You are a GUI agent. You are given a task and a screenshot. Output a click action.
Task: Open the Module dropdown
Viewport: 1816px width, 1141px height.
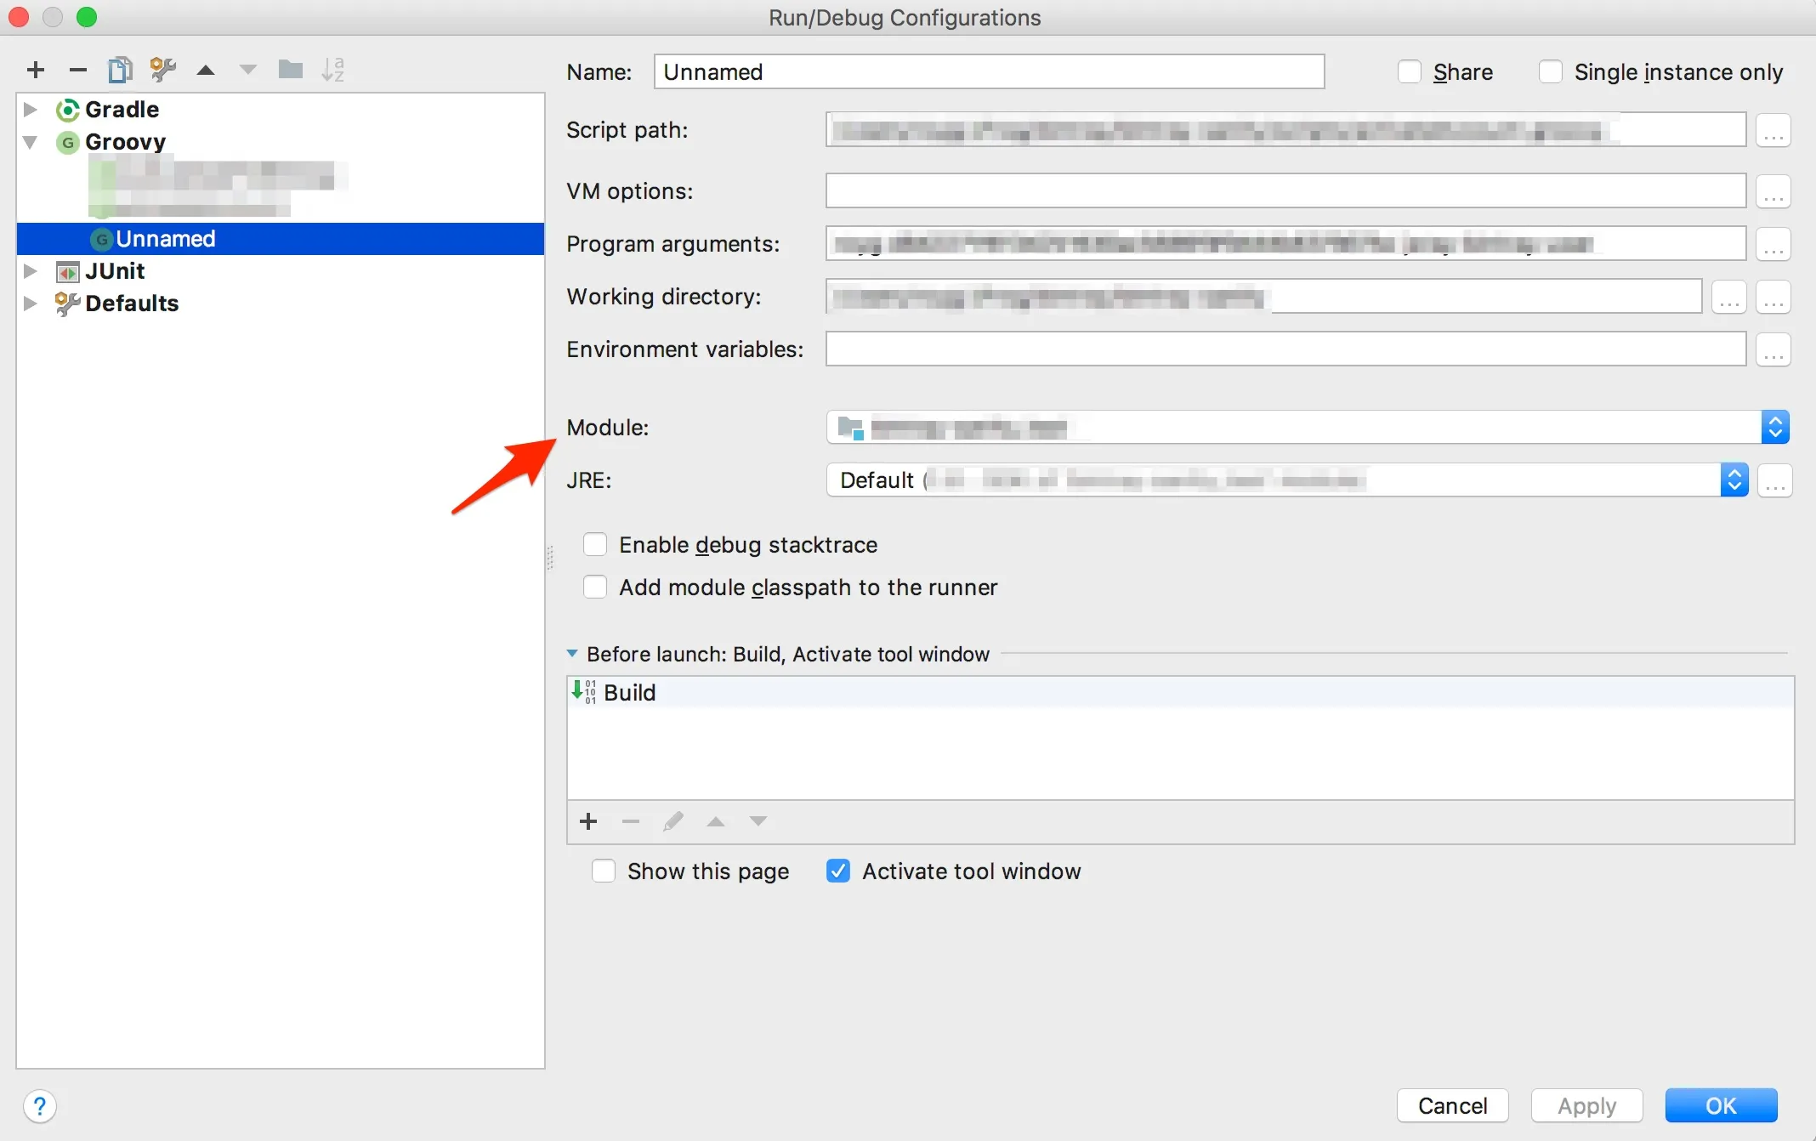[x=1775, y=428]
